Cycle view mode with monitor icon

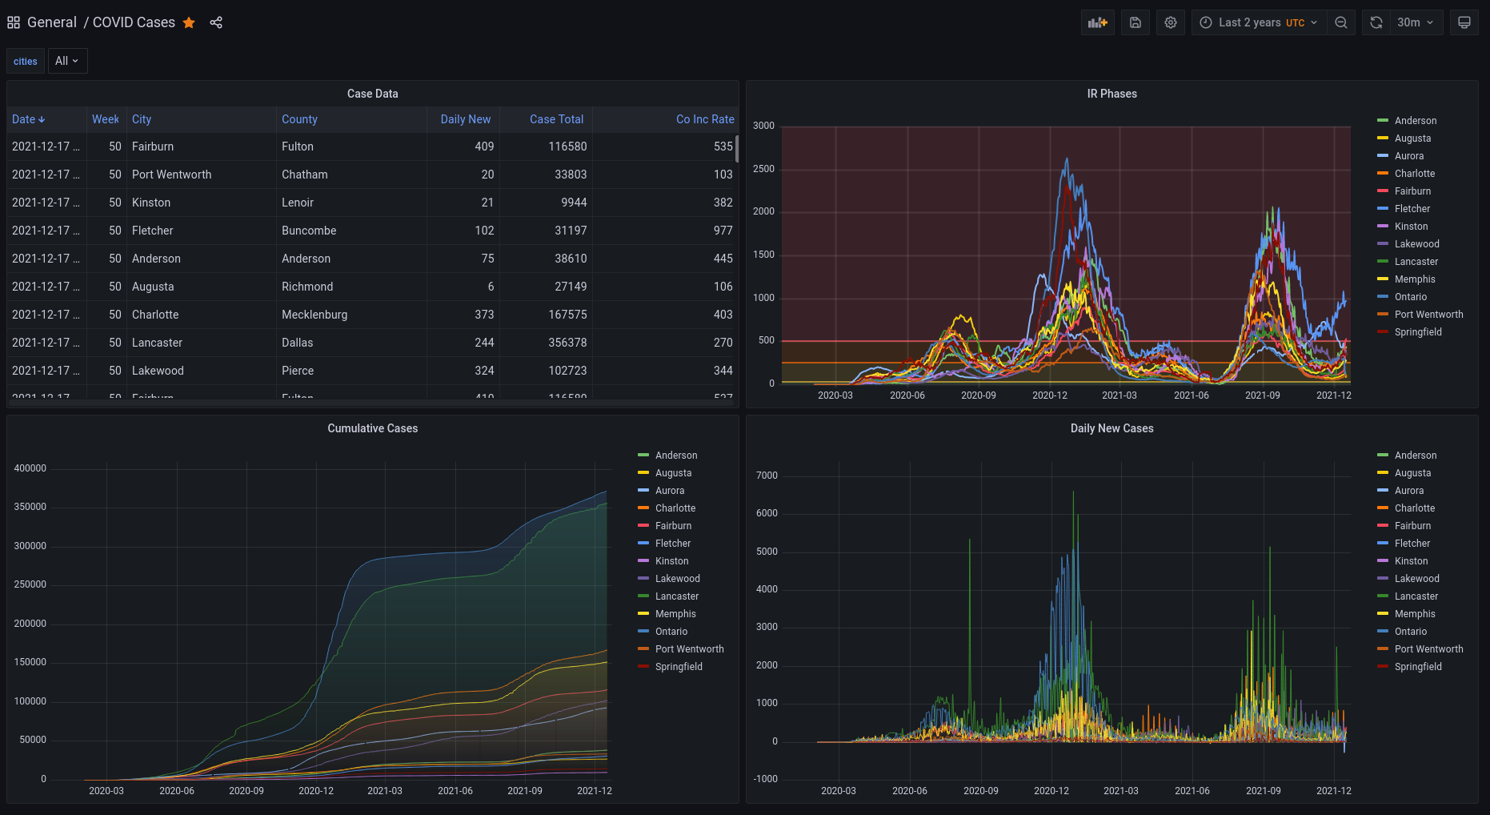coord(1464,22)
